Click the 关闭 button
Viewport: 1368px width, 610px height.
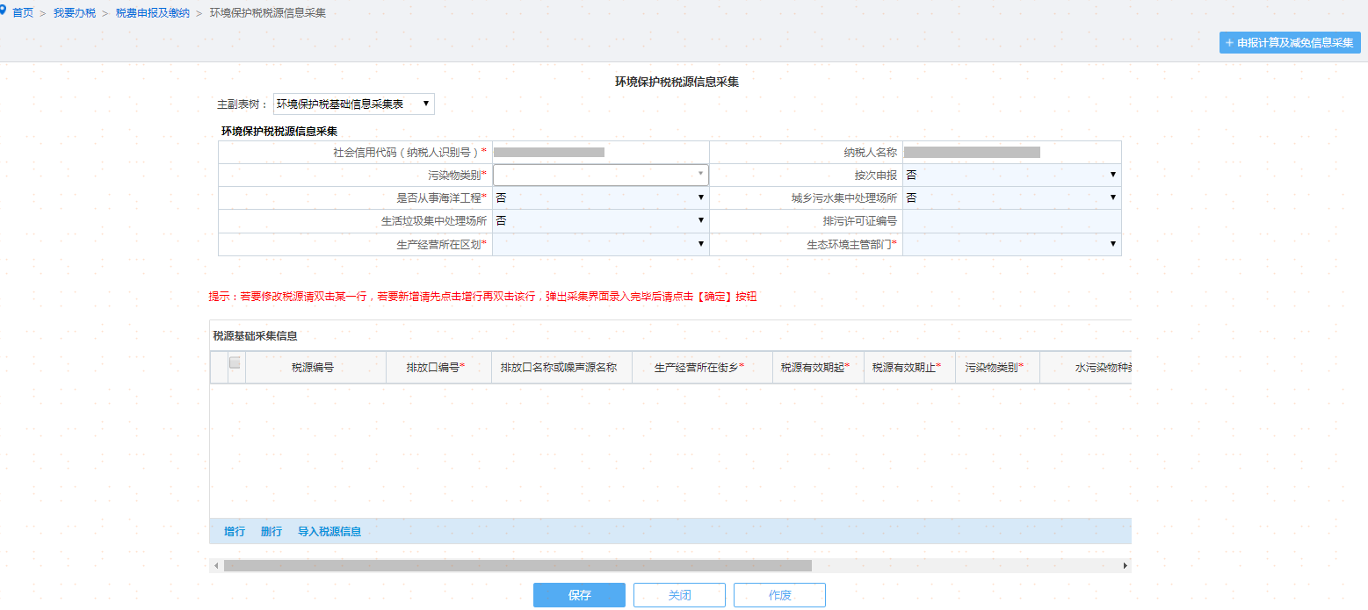(x=679, y=595)
